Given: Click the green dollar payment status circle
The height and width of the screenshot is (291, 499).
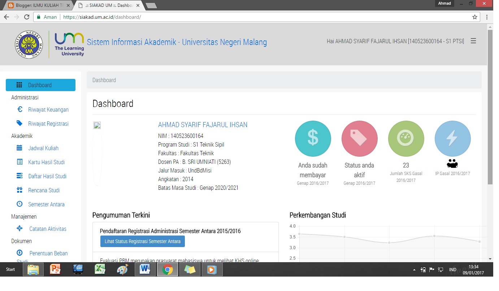Looking at the screenshot, I should click(x=313, y=138).
